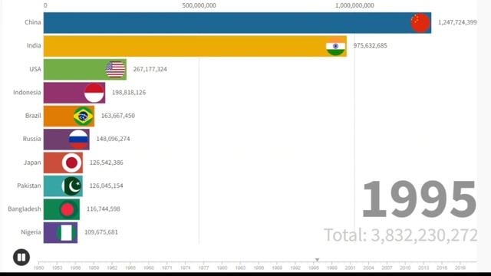Viewport: 491px width, 276px height.
Task: Select the yellow India bar
Action: 195,46
